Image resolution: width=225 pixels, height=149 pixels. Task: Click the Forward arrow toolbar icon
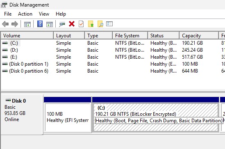click(x=15, y=24)
